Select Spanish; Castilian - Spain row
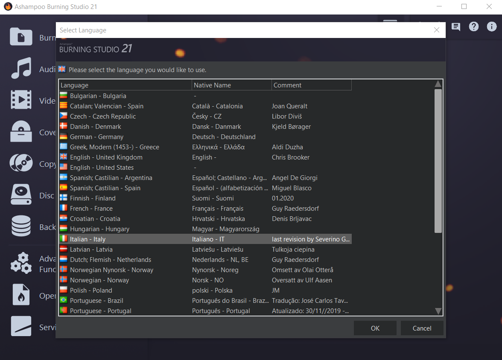The image size is (502, 360). click(205, 188)
